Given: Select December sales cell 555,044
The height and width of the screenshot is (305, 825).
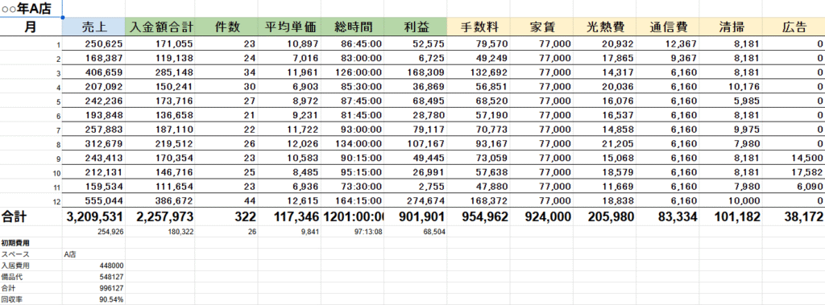Looking at the screenshot, I should tap(93, 200).
